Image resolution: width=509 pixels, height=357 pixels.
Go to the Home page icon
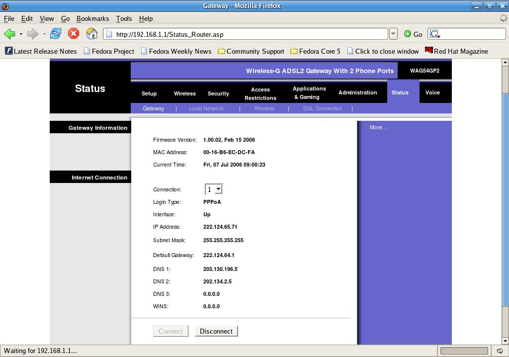click(x=91, y=34)
